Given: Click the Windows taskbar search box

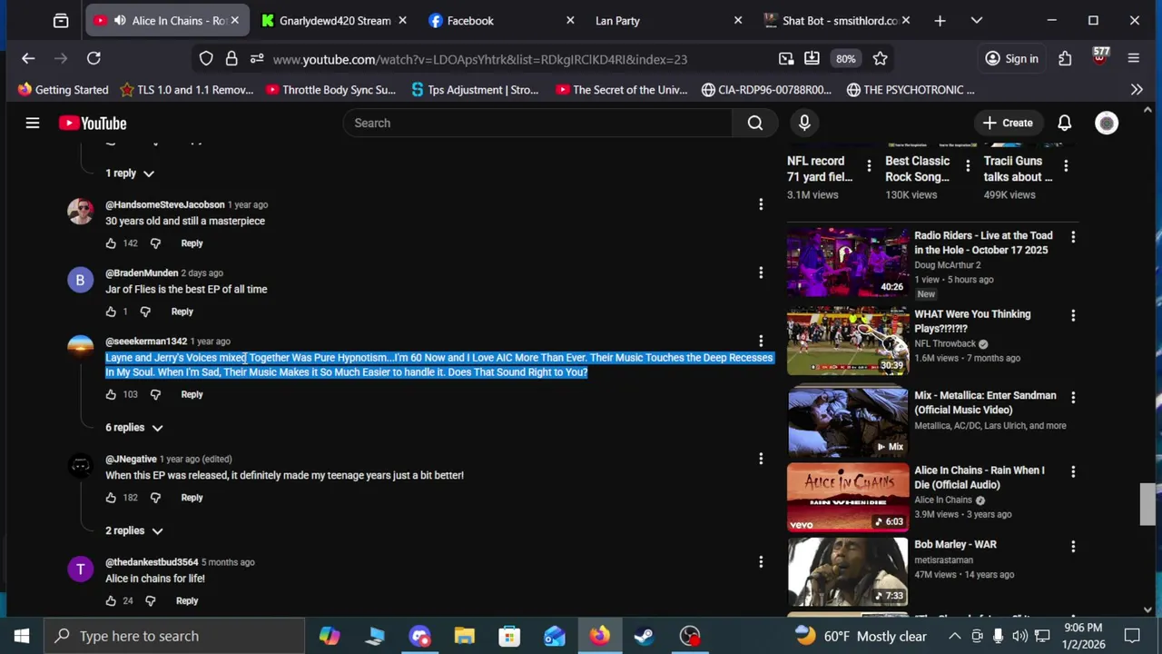Looking at the screenshot, I should click(x=174, y=636).
